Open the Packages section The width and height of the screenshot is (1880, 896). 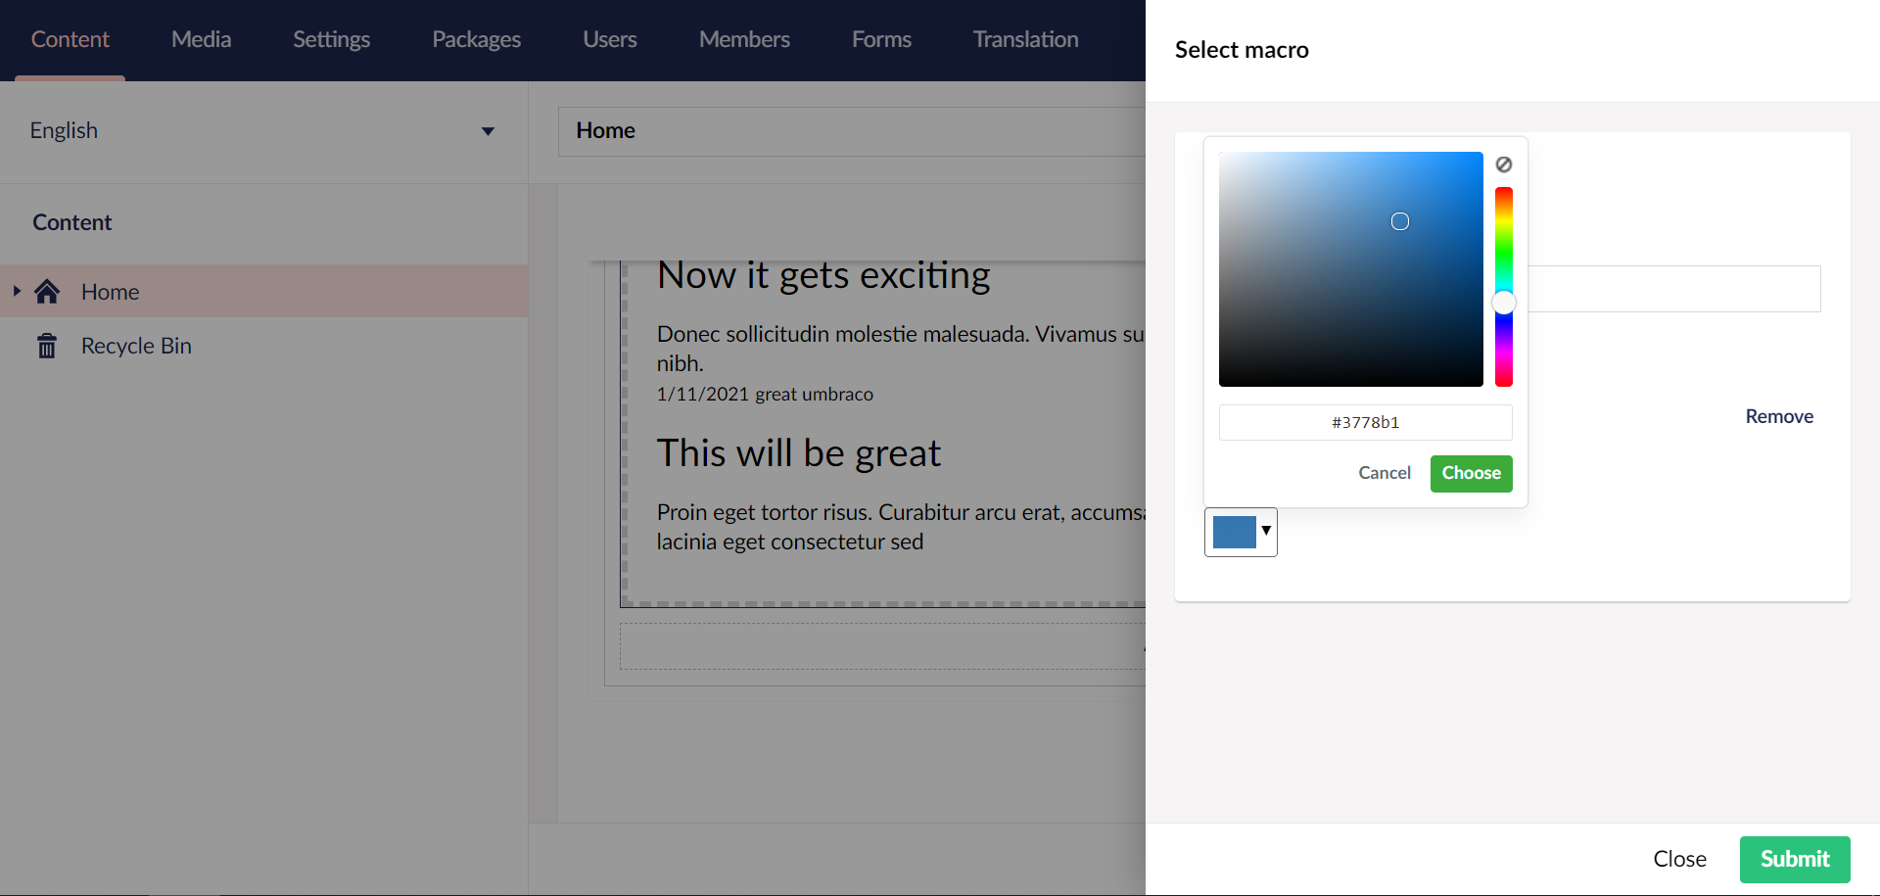click(x=477, y=39)
